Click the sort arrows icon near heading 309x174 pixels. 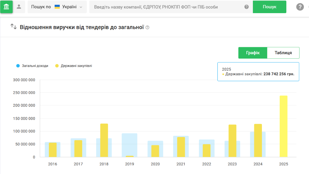(x=13, y=27)
